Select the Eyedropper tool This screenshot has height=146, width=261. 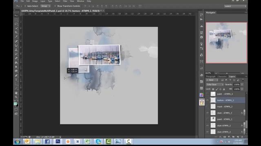click(x=16, y=36)
